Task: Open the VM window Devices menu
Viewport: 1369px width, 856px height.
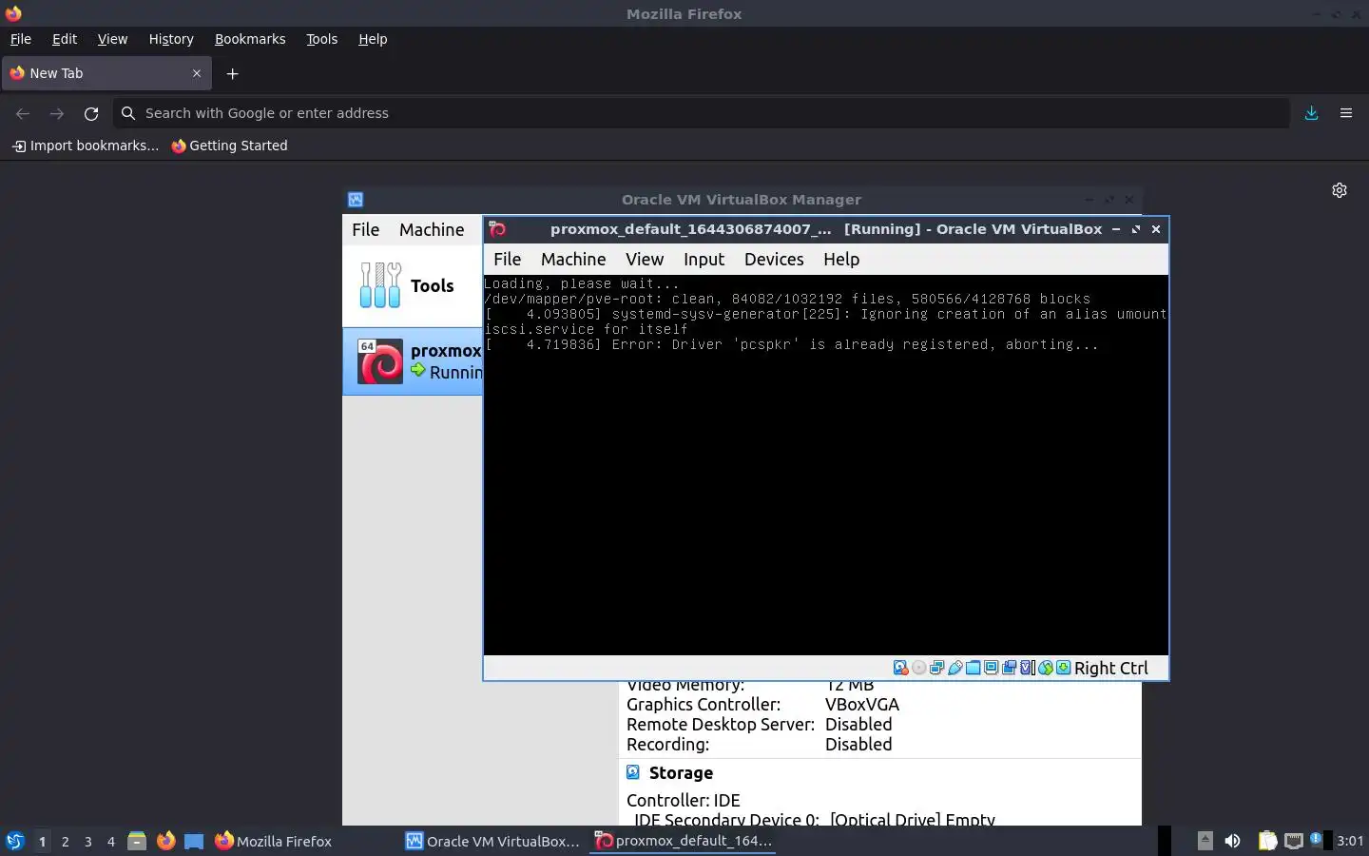Action: pos(774,260)
